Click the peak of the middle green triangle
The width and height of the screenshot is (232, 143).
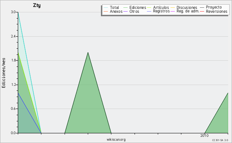88,52
